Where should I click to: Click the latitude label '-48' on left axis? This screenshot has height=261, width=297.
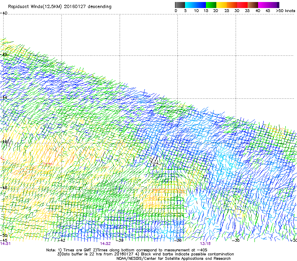(x=4, y=188)
